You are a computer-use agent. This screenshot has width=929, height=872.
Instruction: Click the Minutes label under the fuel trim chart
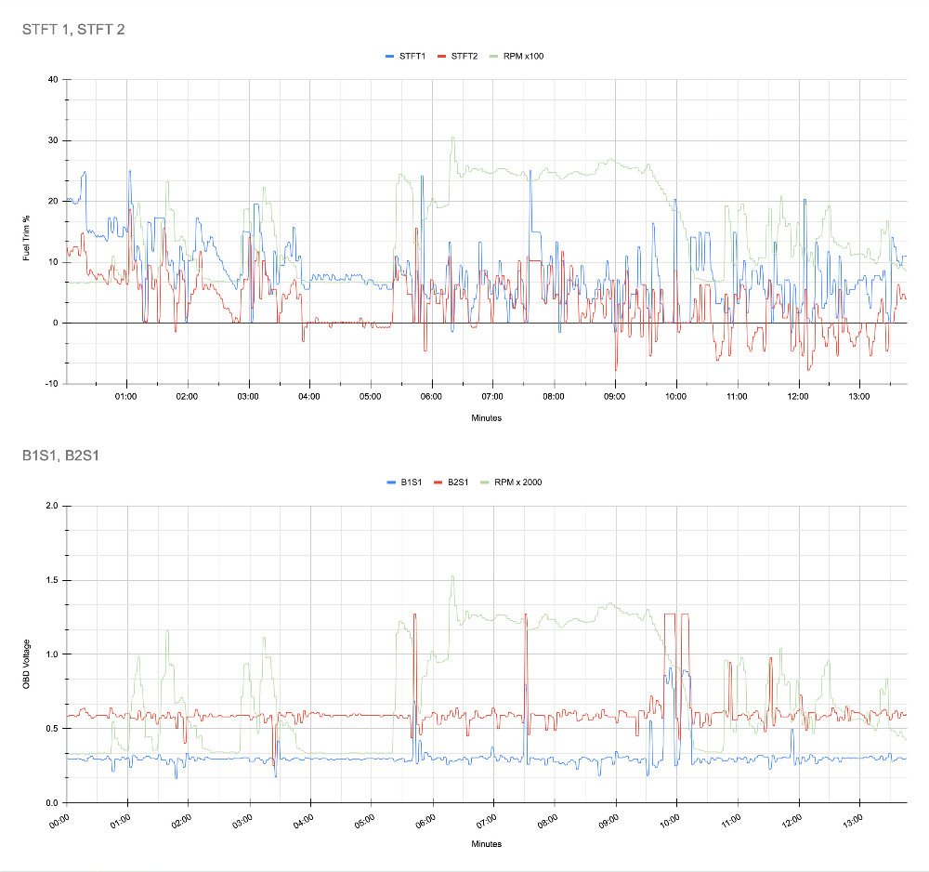[485, 418]
